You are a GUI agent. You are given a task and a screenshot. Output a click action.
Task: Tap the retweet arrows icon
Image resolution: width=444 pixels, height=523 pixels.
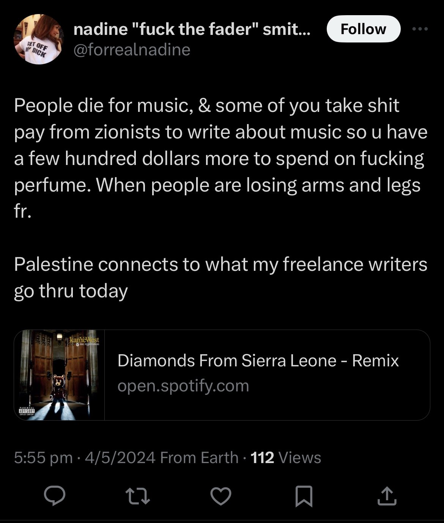(138, 496)
